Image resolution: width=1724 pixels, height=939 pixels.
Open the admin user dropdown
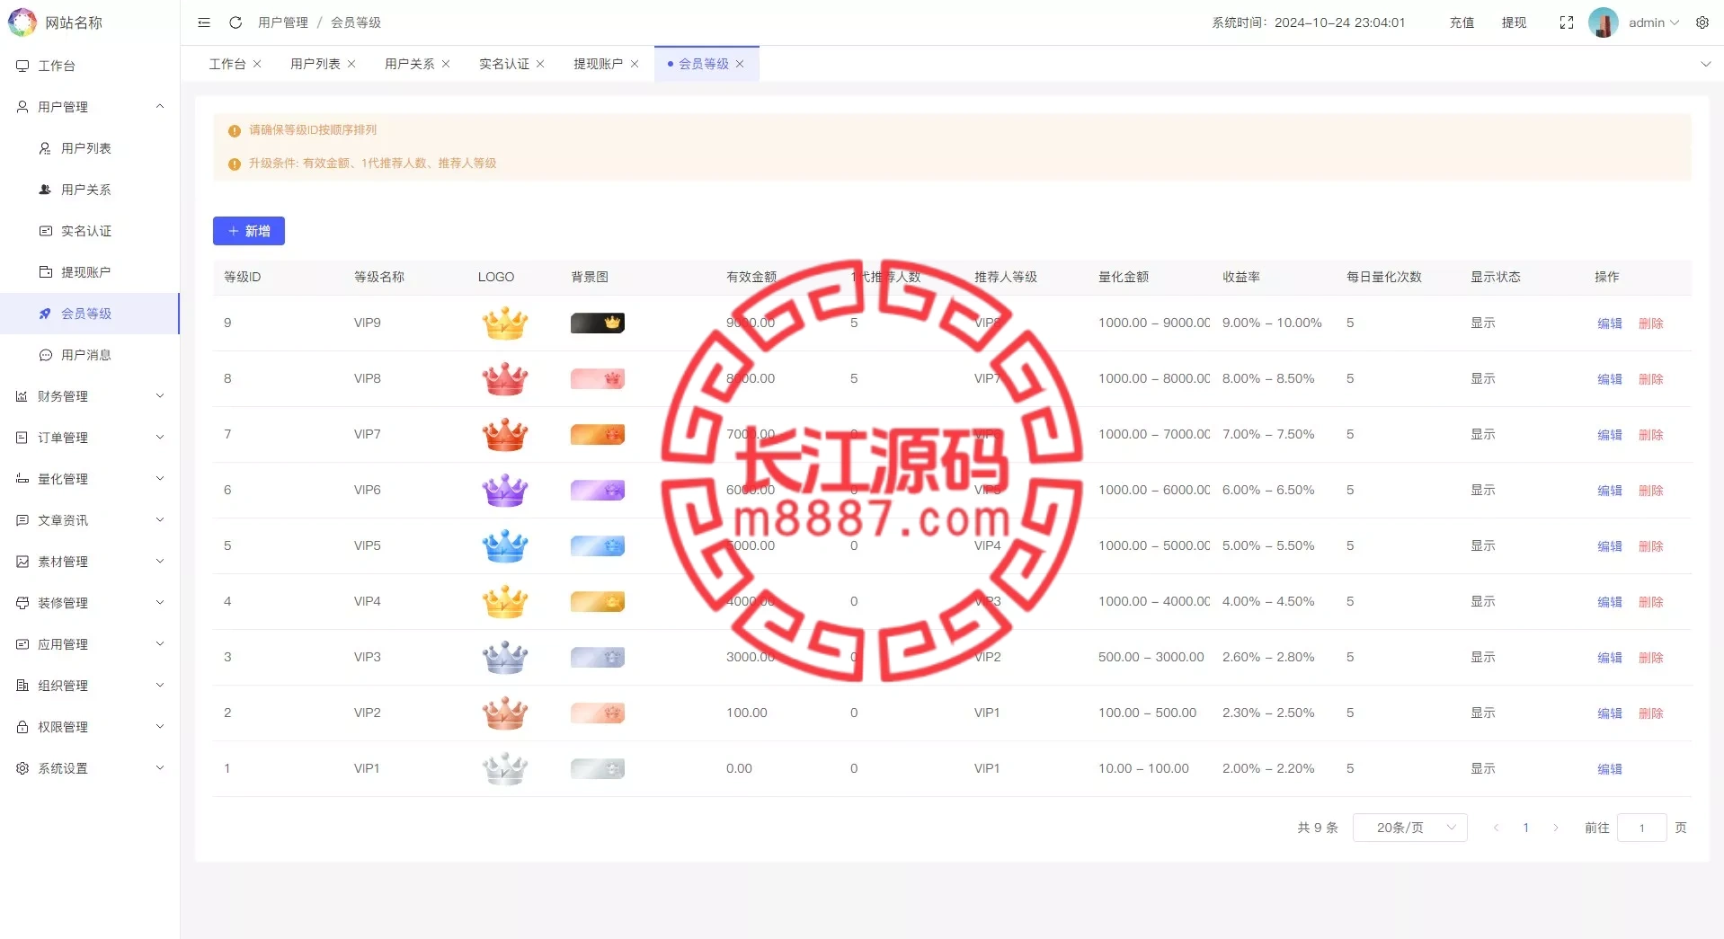1654,22
